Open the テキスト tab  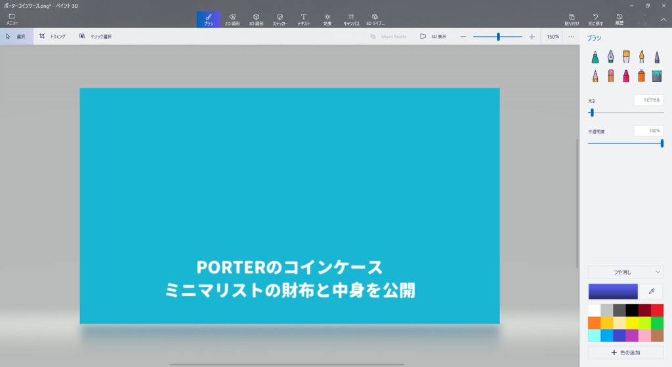303,20
